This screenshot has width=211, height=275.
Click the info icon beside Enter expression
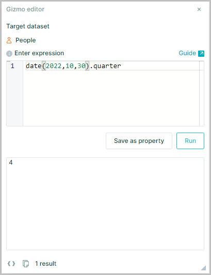coord(9,54)
